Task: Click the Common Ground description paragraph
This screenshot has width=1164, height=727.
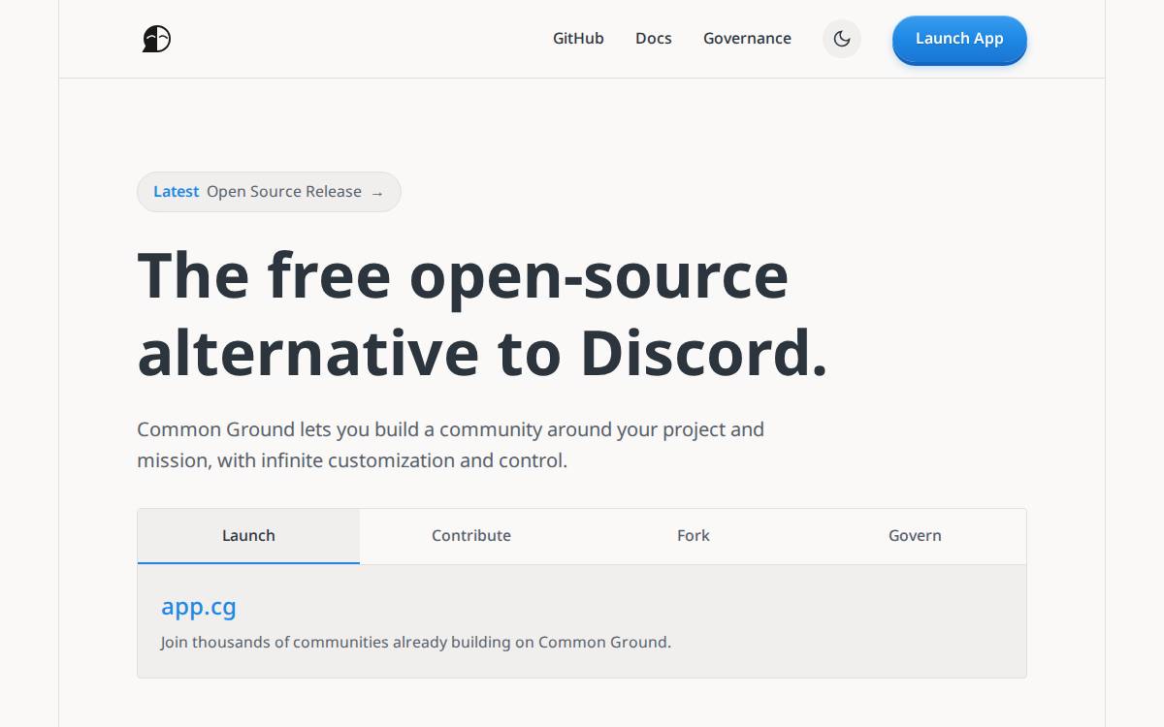Action: (450, 445)
